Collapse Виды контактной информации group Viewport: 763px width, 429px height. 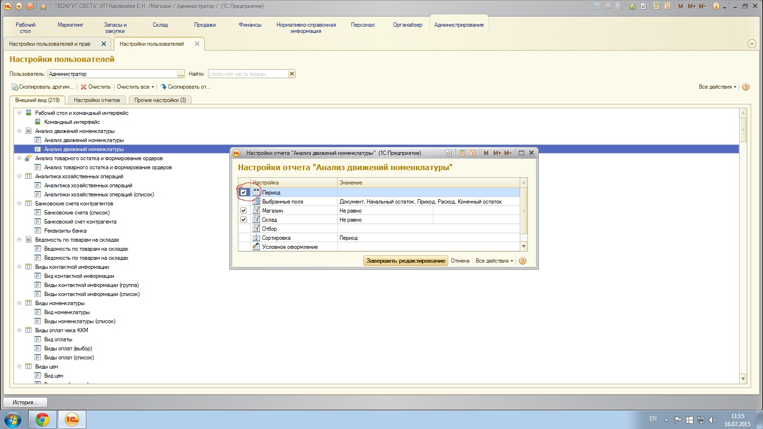click(20, 267)
